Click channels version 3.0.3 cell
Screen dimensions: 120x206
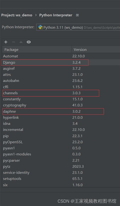point(76,93)
